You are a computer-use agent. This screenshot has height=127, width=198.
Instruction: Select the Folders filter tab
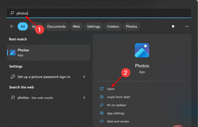pyautogui.click(x=113, y=26)
